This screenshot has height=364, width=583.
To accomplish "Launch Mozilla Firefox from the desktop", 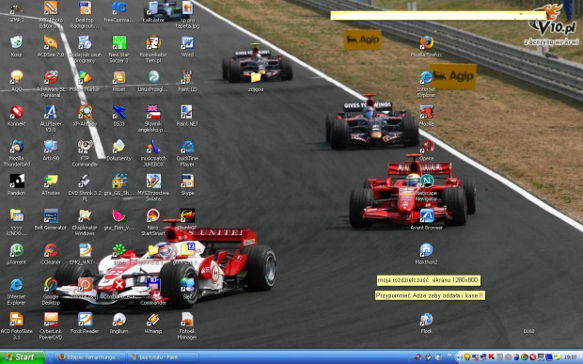I will pos(427,46).
